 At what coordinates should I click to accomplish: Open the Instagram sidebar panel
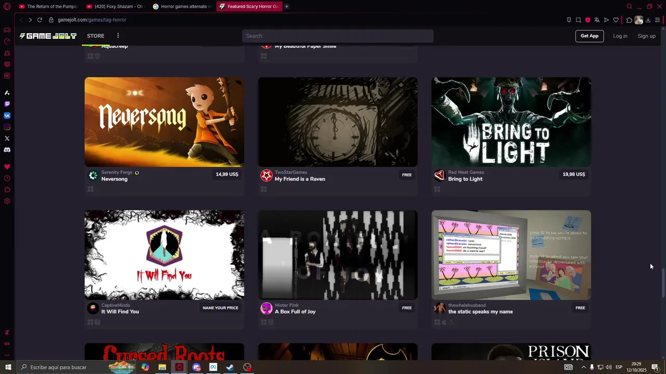click(x=7, y=127)
